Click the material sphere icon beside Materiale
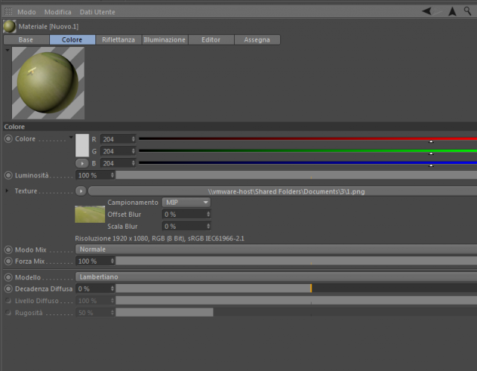477x371 pixels. 10,27
